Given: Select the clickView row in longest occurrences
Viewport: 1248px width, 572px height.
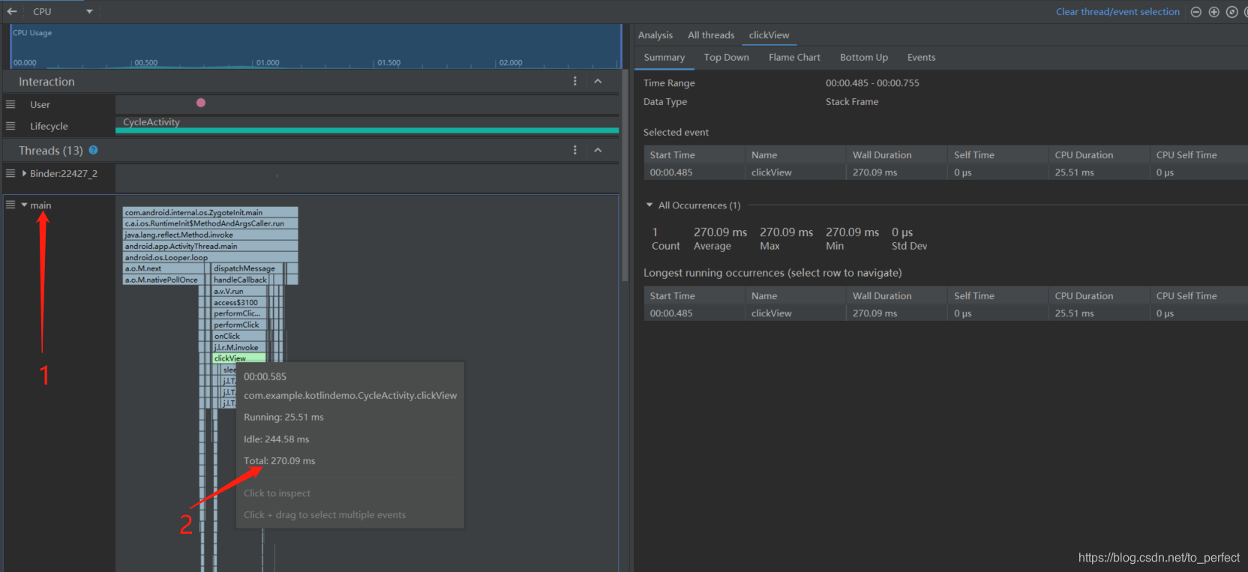Looking at the screenshot, I should click(945, 313).
